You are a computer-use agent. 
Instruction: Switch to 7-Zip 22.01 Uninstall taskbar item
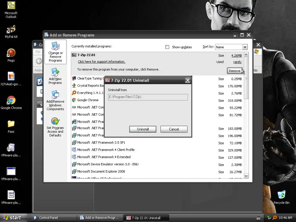(x=146, y=218)
